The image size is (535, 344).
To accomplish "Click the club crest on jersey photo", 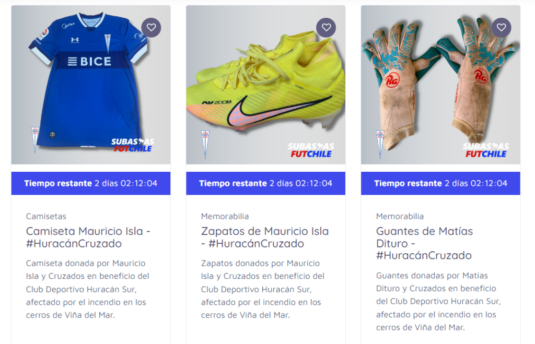I will tap(35, 139).
